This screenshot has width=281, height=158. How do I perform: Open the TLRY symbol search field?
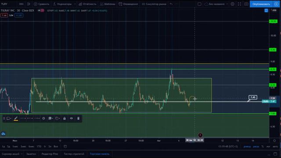click(x=4, y=4)
